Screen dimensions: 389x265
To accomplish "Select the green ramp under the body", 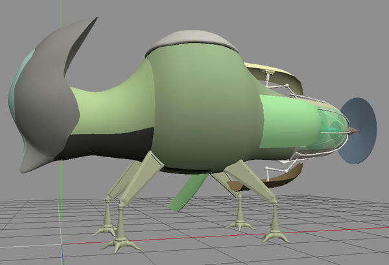I will [187, 193].
